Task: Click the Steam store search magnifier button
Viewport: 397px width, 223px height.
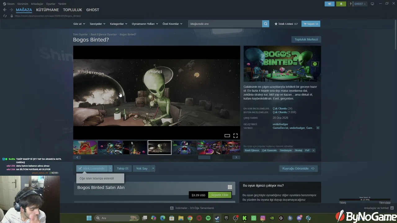Action: (x=265, y=24)
